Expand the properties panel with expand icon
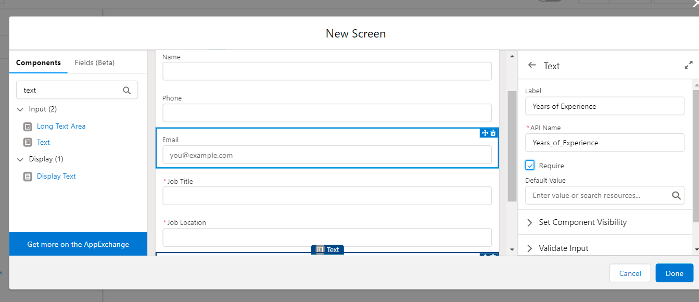Image resolution: width=699 pixels, height=302 pixels. tap(689, 66)
